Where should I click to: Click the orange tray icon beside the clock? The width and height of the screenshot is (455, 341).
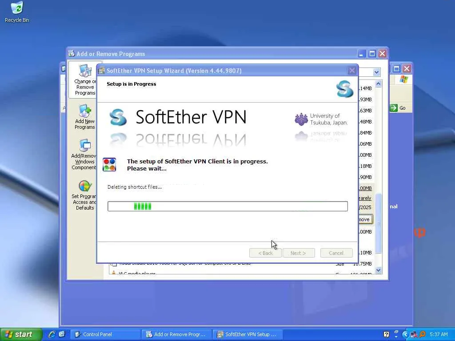point(423,334)
